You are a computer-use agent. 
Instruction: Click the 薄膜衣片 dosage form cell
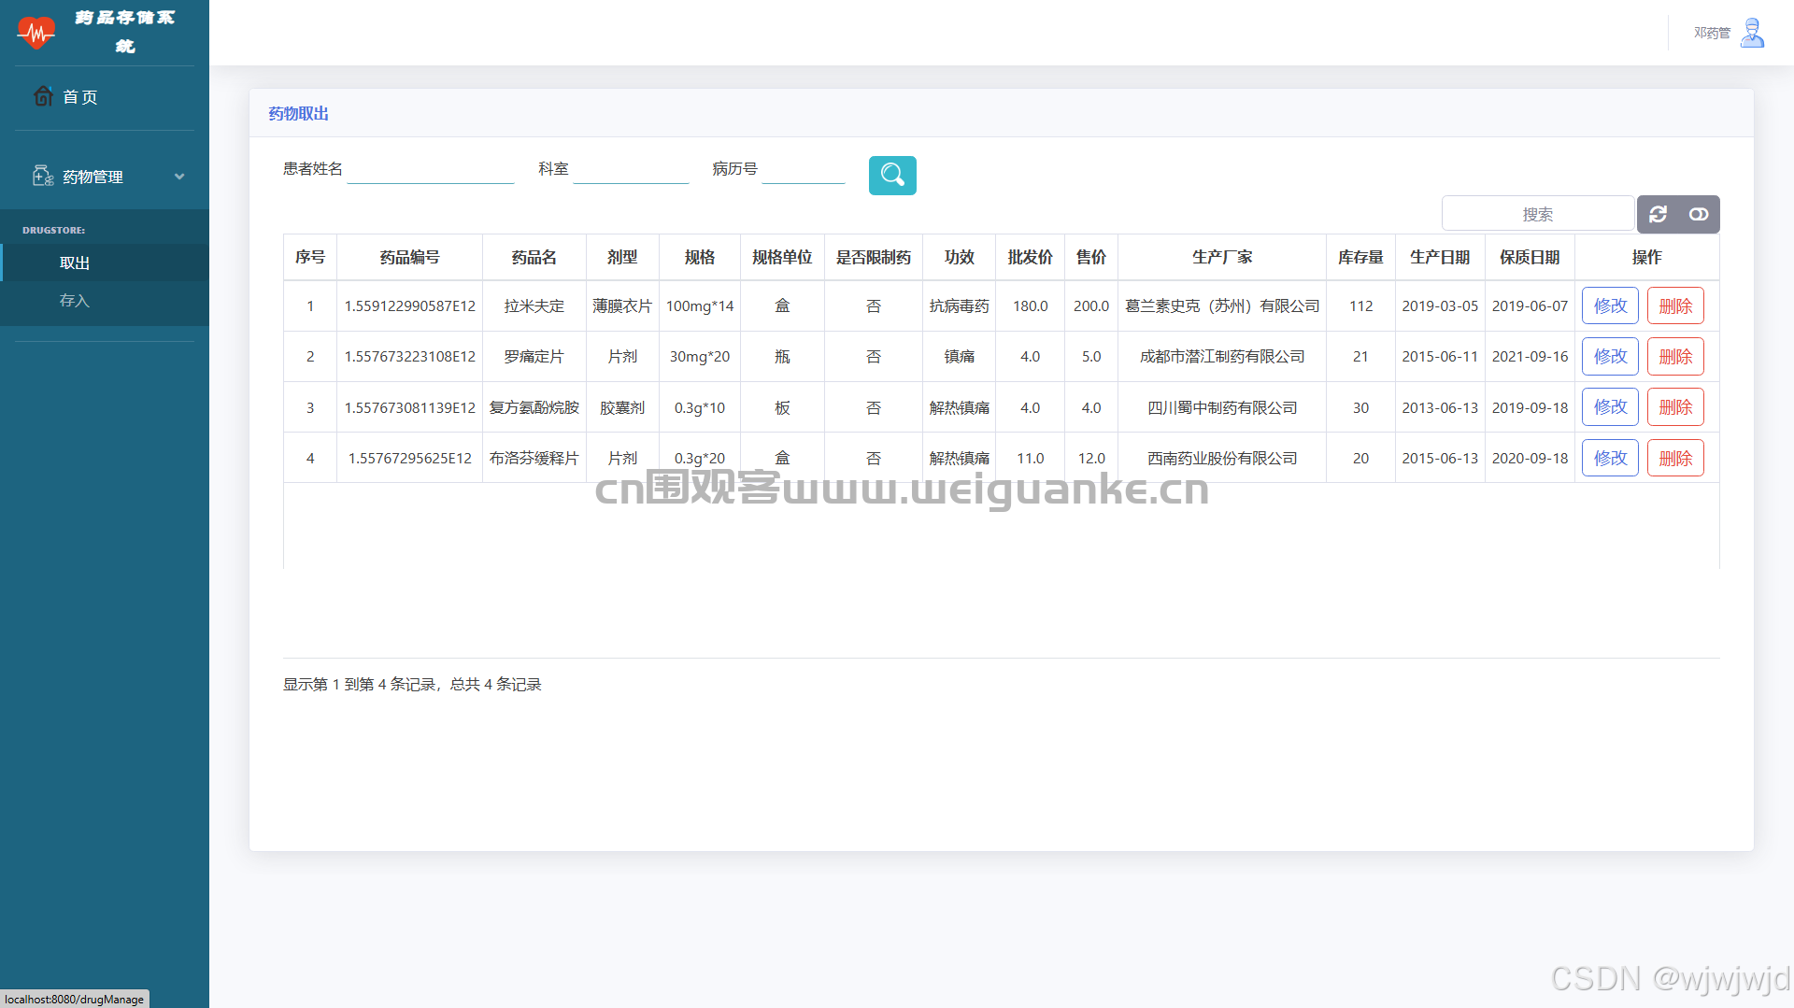622,305
